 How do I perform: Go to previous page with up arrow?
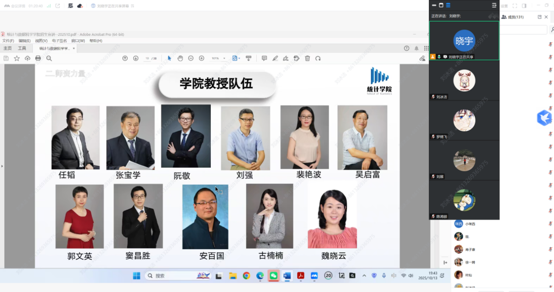pos(125,58)
